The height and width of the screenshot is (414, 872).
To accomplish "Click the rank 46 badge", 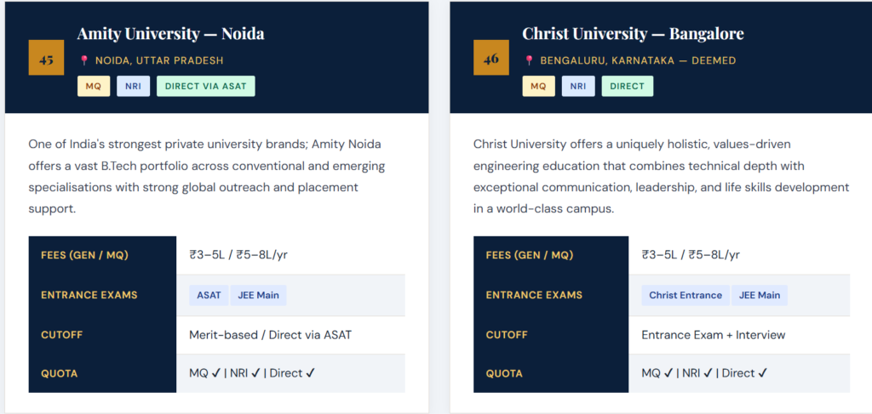I will tap(491, 58).
